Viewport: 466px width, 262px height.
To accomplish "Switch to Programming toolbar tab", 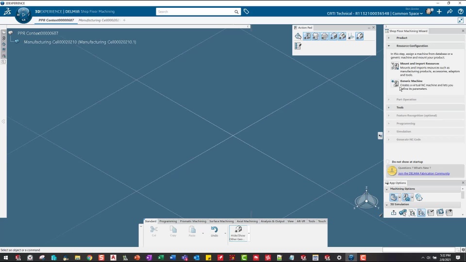I will click(x=168, y=221).
